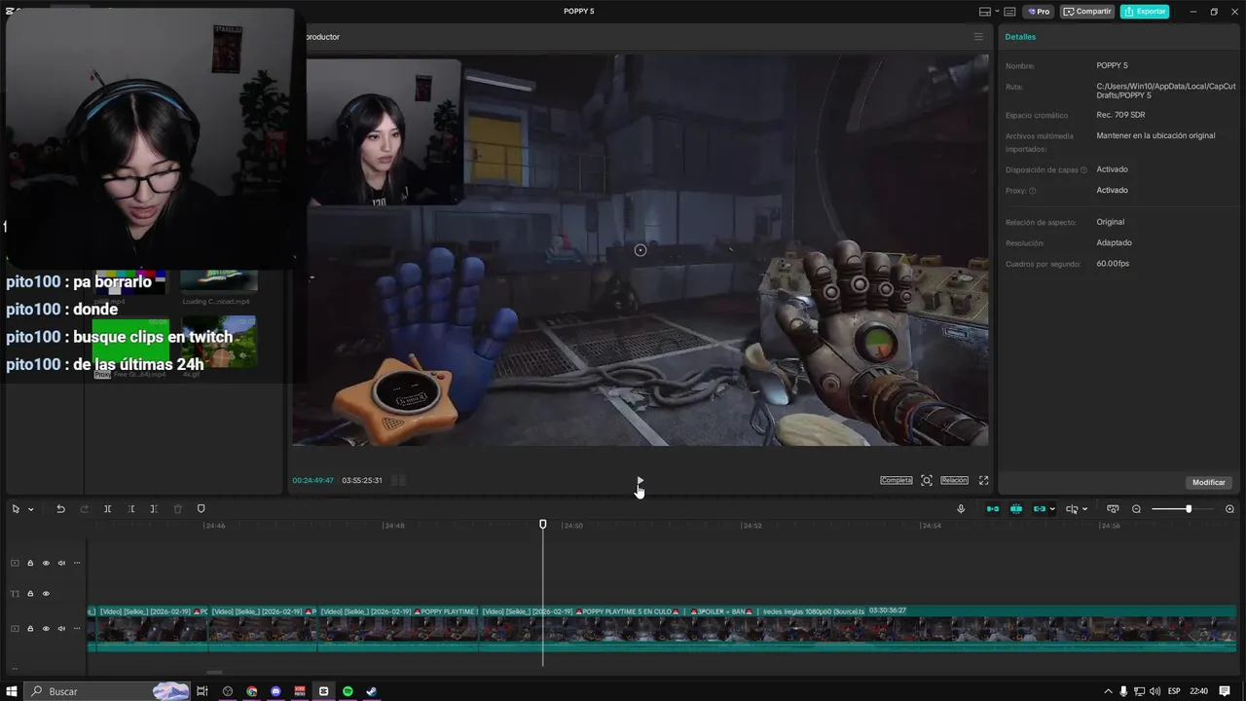Lock the main video track
The height and width of the screenshot is (701, 1246).
coord(30,629)
